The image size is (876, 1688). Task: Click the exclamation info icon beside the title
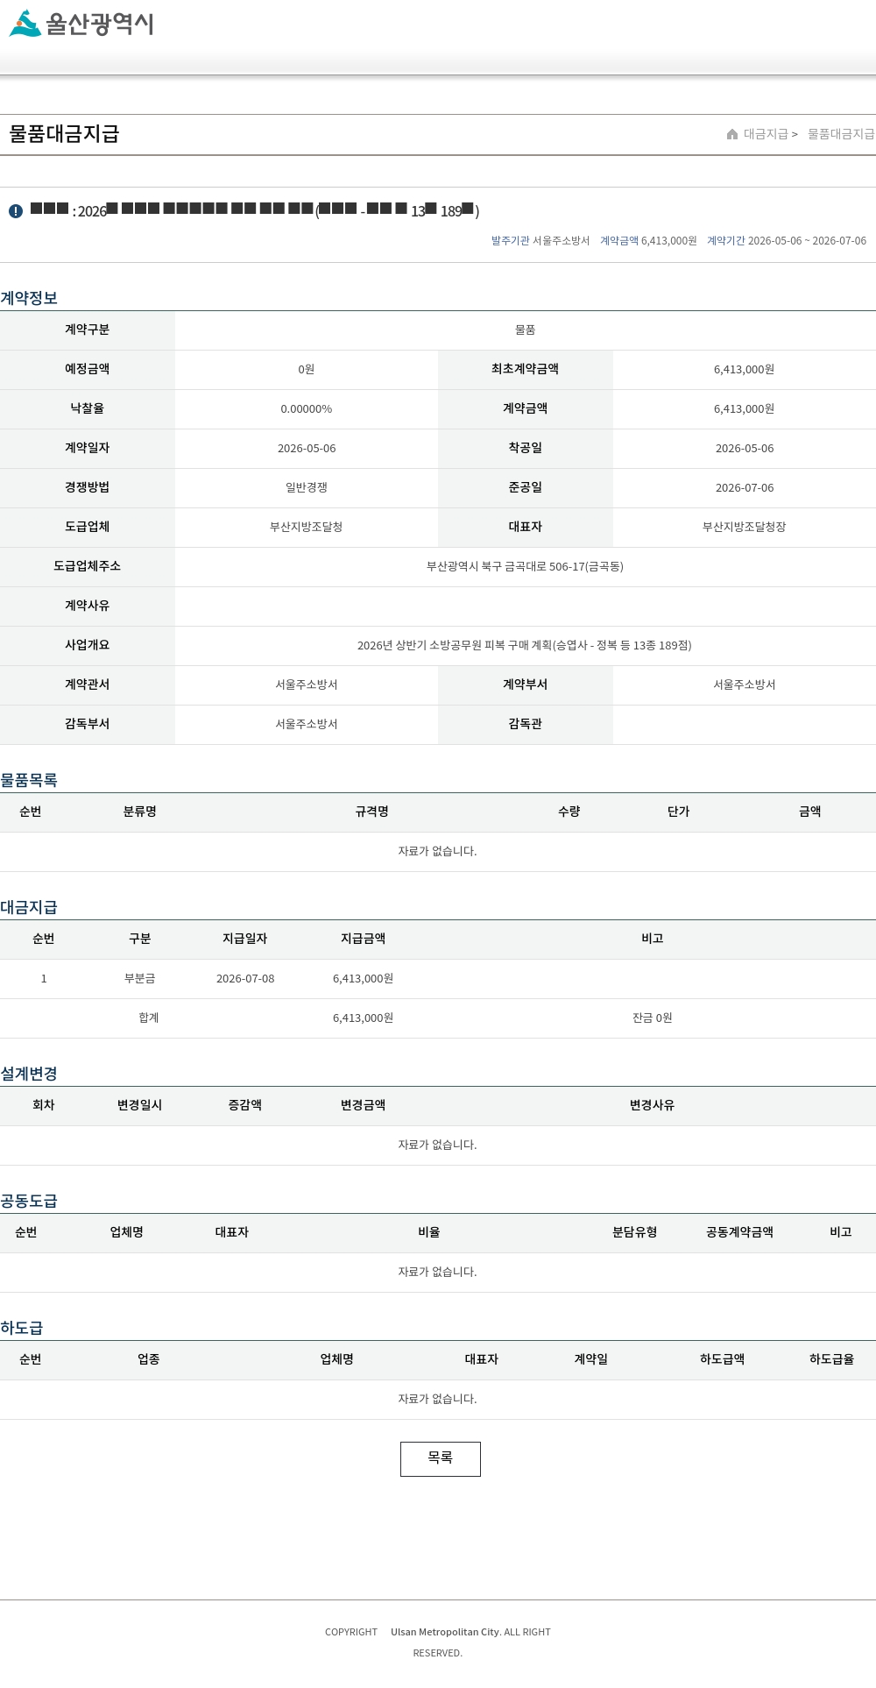click(16, 211)
